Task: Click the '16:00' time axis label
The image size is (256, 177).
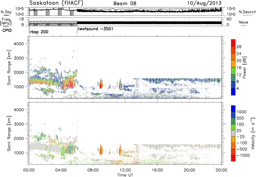Action: [x=157, y=170]
